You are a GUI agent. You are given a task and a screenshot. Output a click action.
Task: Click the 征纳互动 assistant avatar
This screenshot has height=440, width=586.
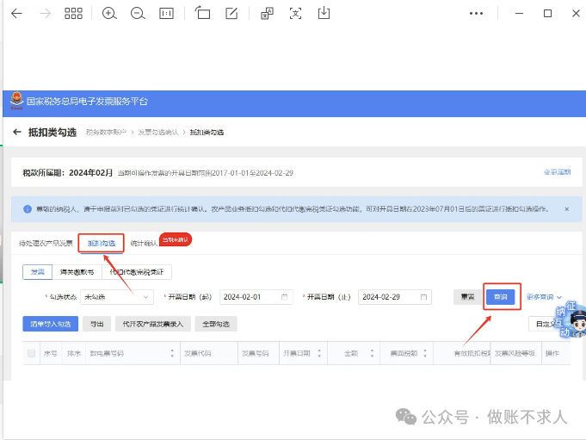(571, 319)
